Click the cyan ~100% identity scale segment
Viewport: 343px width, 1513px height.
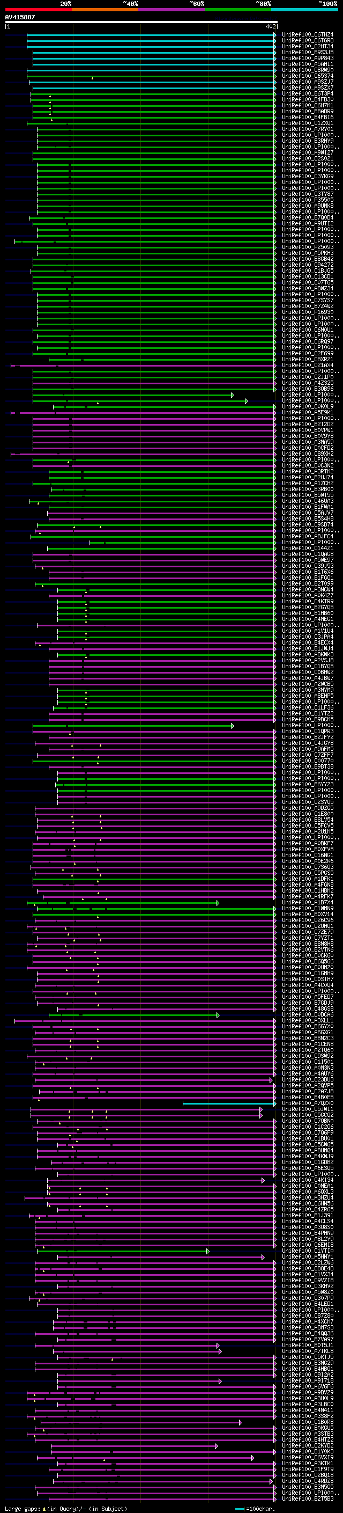click(x=305, y=10)
